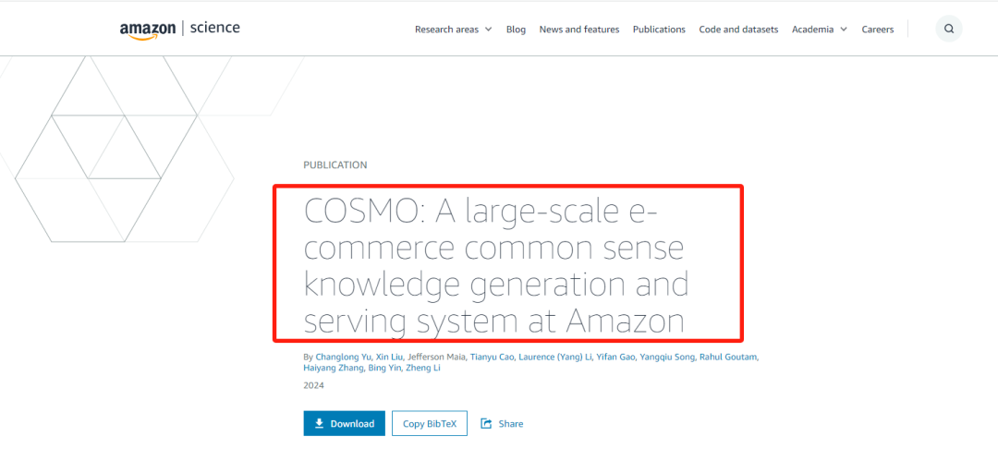
Task: Go to Amazon Science home logo
Action: pyautogui.click(x=180, y=30)
